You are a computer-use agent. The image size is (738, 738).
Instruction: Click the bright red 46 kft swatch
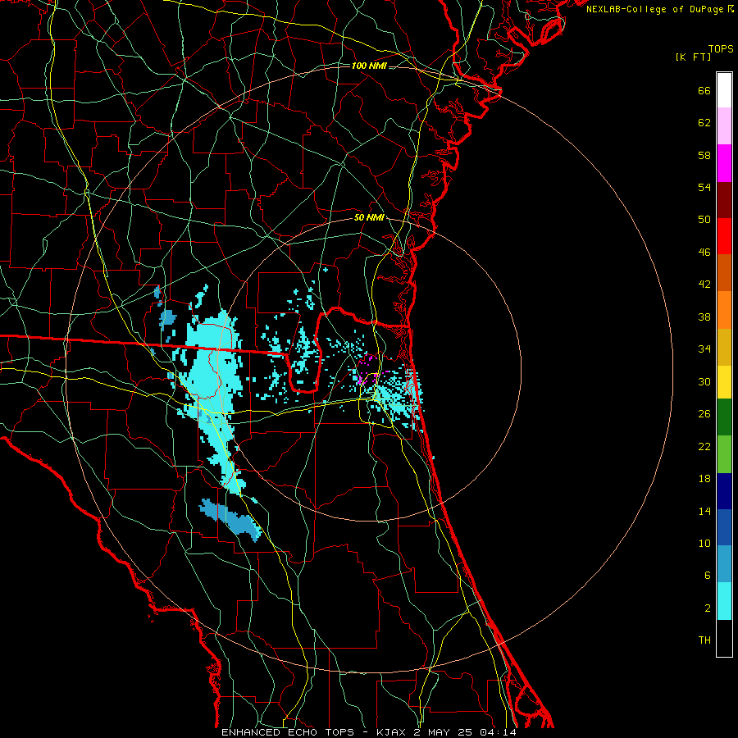(x=724, y=236)
